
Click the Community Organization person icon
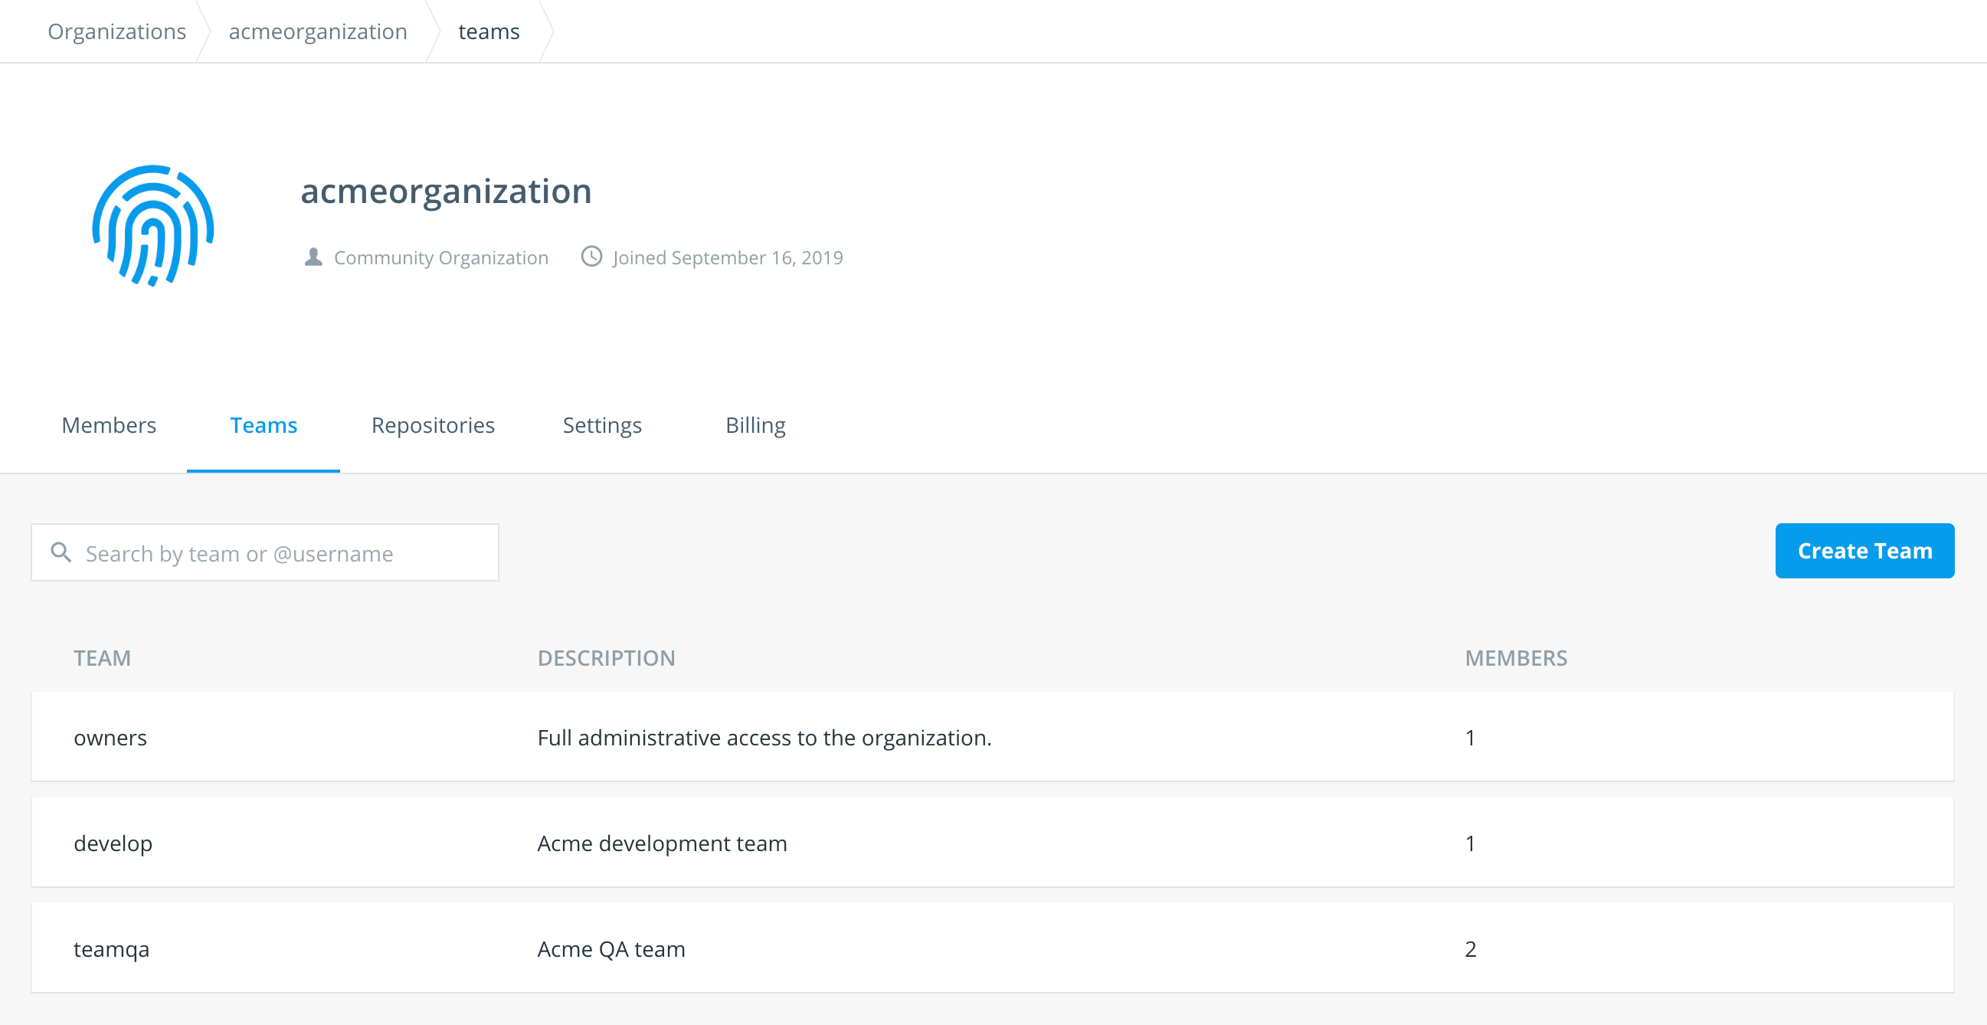313,257
